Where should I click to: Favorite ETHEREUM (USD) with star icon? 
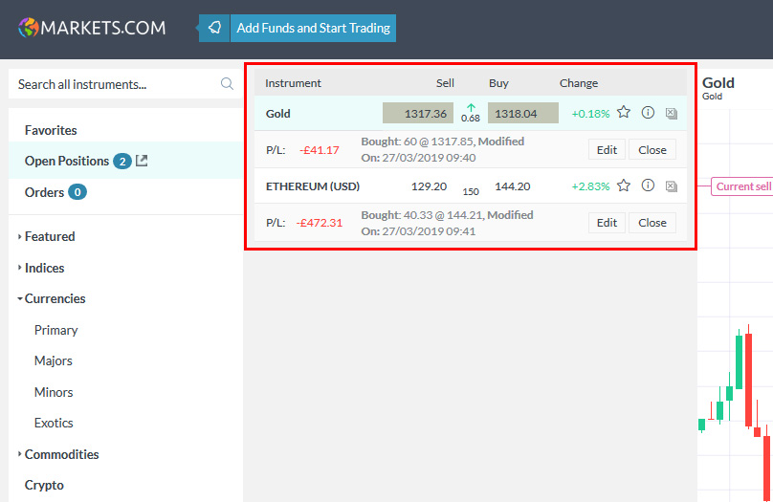(x=624, y=186)
